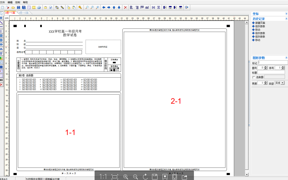This screenshot has height=180, width=288.
Task: Open the 类型 dropdown showing 实线
Action: click(283, 83)
